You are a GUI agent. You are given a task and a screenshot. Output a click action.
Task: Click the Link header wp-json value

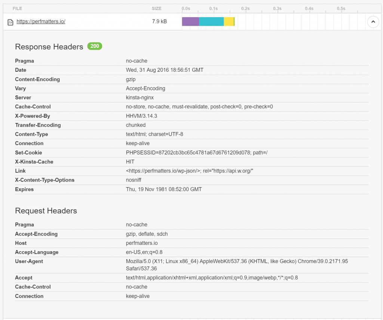point(190,171)
